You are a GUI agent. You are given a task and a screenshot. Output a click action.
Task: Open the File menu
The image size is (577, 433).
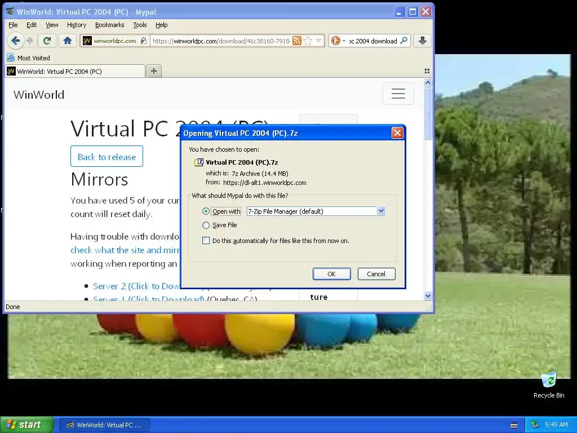click(x=13, y=25)
